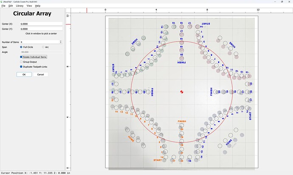This screenshot has height=175, width=293.
Task: Cancel the circular array dialog
Action: tap(40, 74)
